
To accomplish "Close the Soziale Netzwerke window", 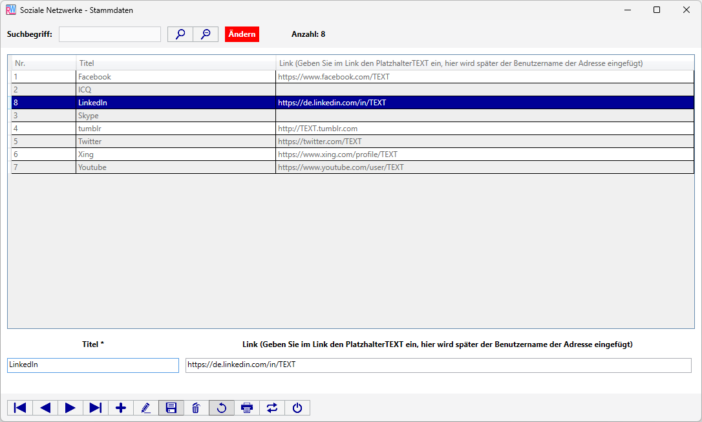I will point(686,10).
